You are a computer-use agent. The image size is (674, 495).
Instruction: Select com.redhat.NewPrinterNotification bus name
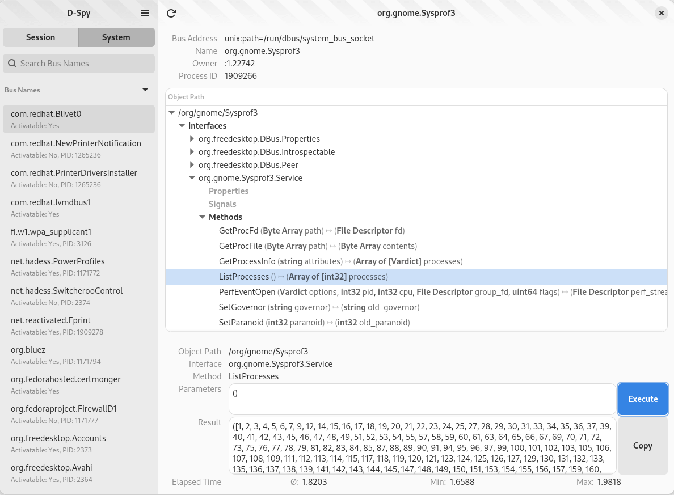79,149
